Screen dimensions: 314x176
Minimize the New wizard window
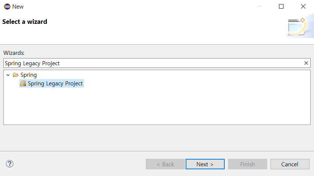point(259,6)
